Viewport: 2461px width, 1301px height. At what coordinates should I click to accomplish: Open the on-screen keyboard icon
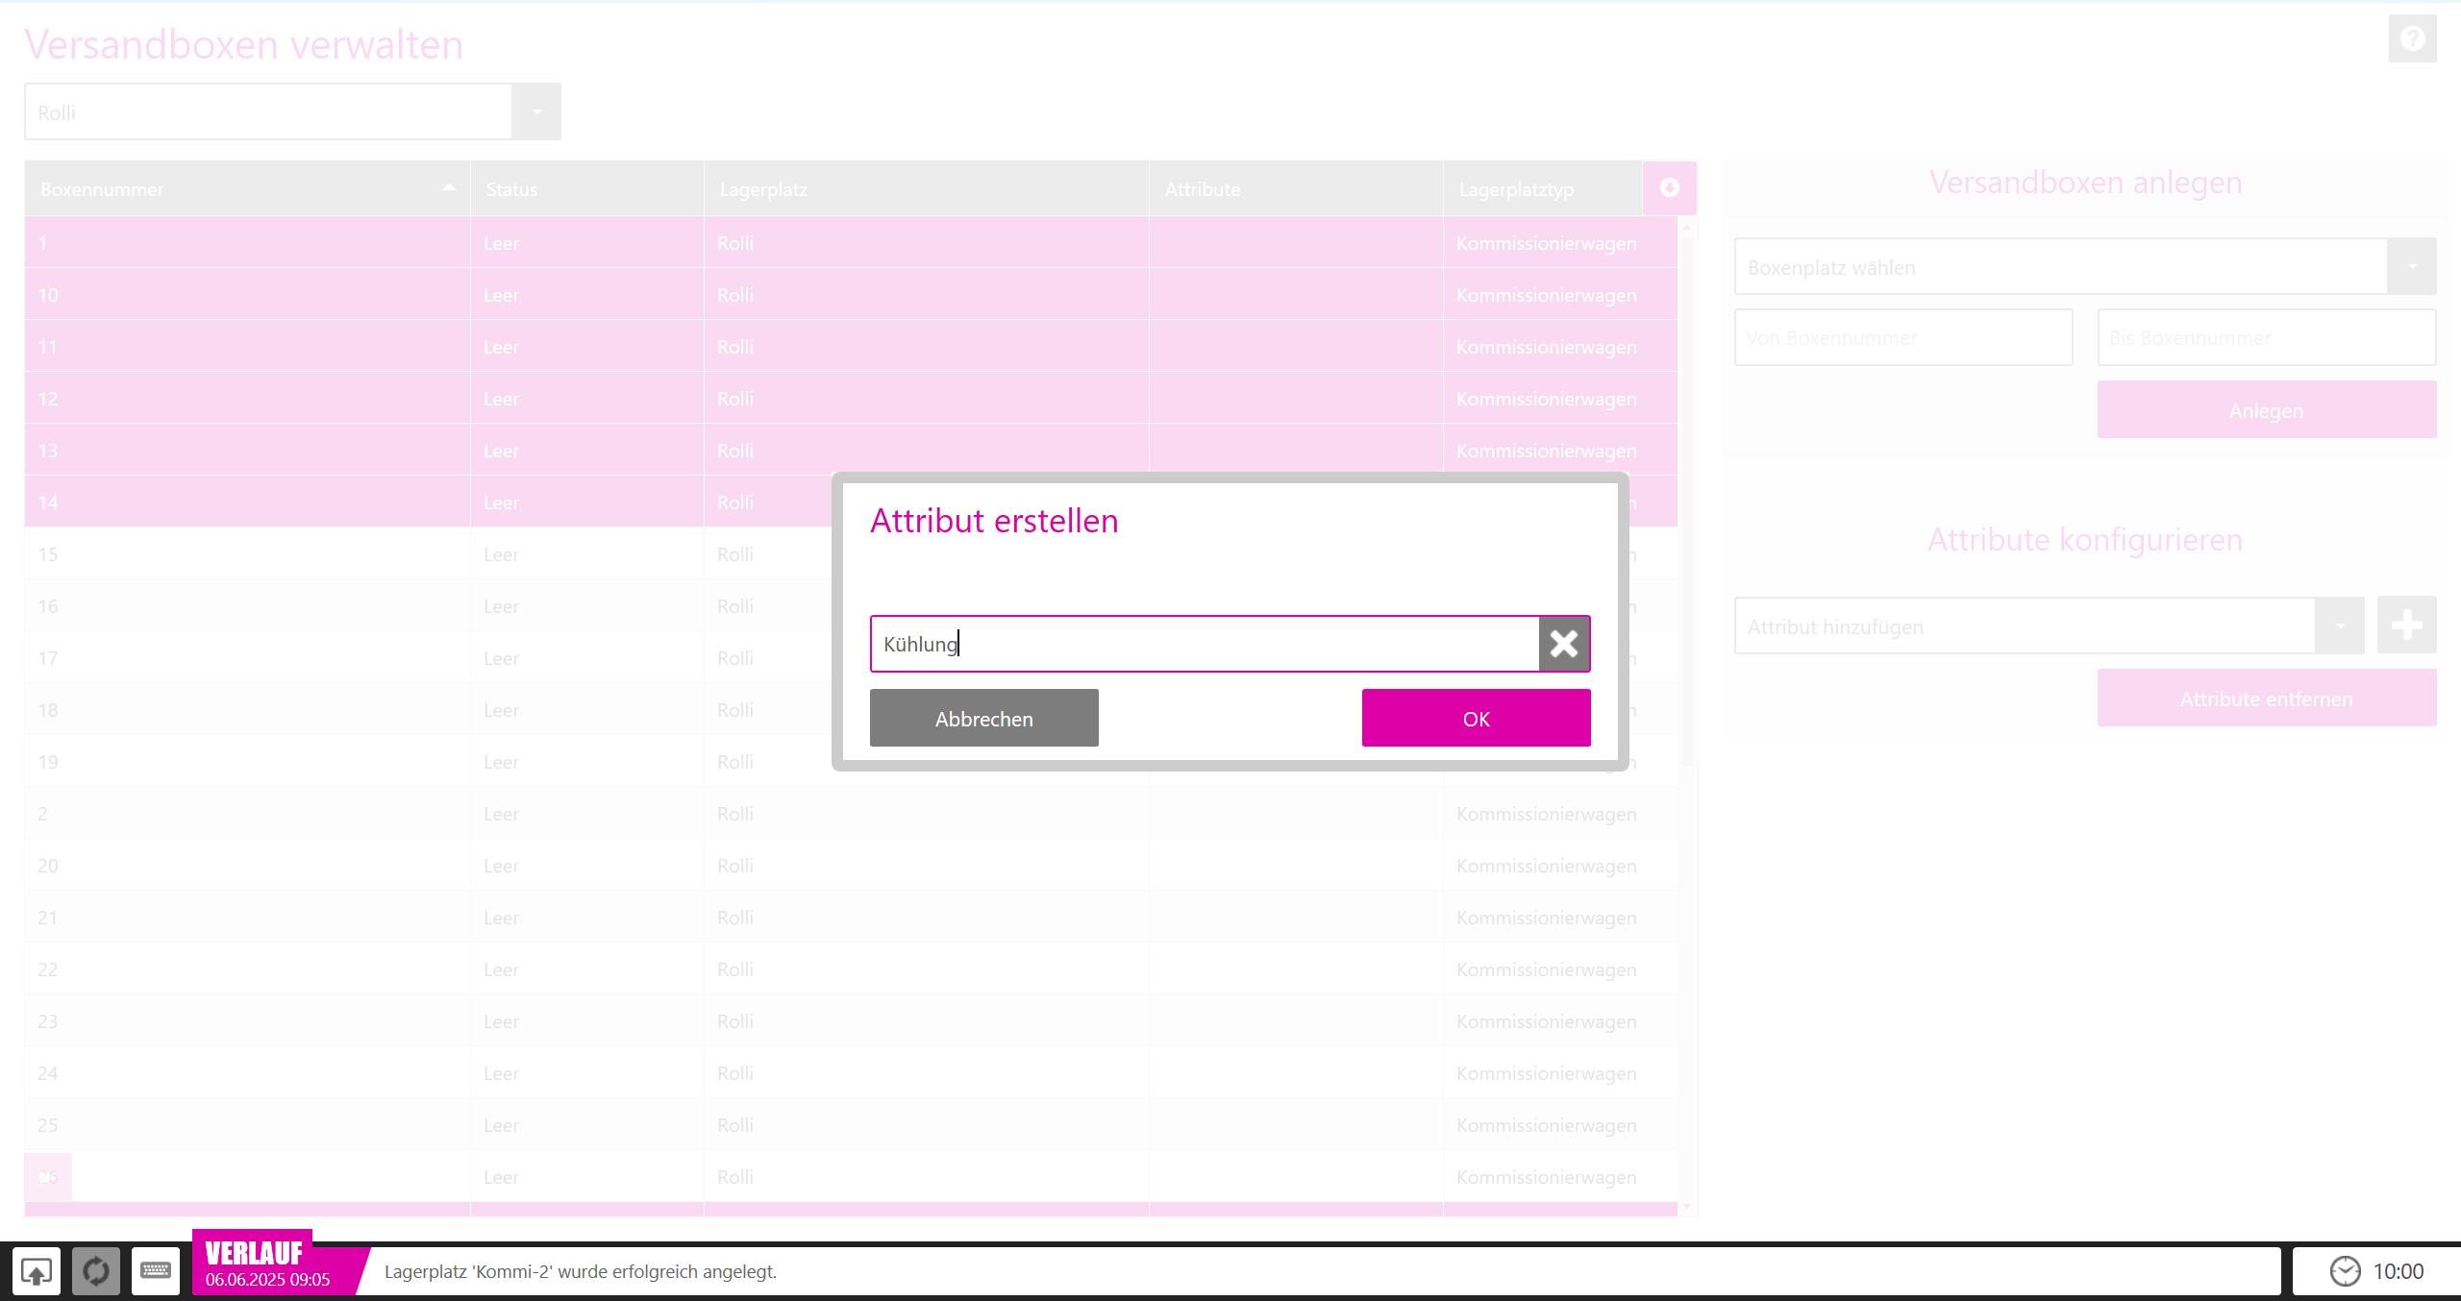click(156, 1271)
